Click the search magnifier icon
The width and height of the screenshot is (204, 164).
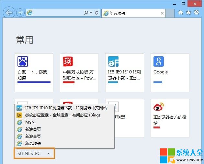(x=86, y=13)
